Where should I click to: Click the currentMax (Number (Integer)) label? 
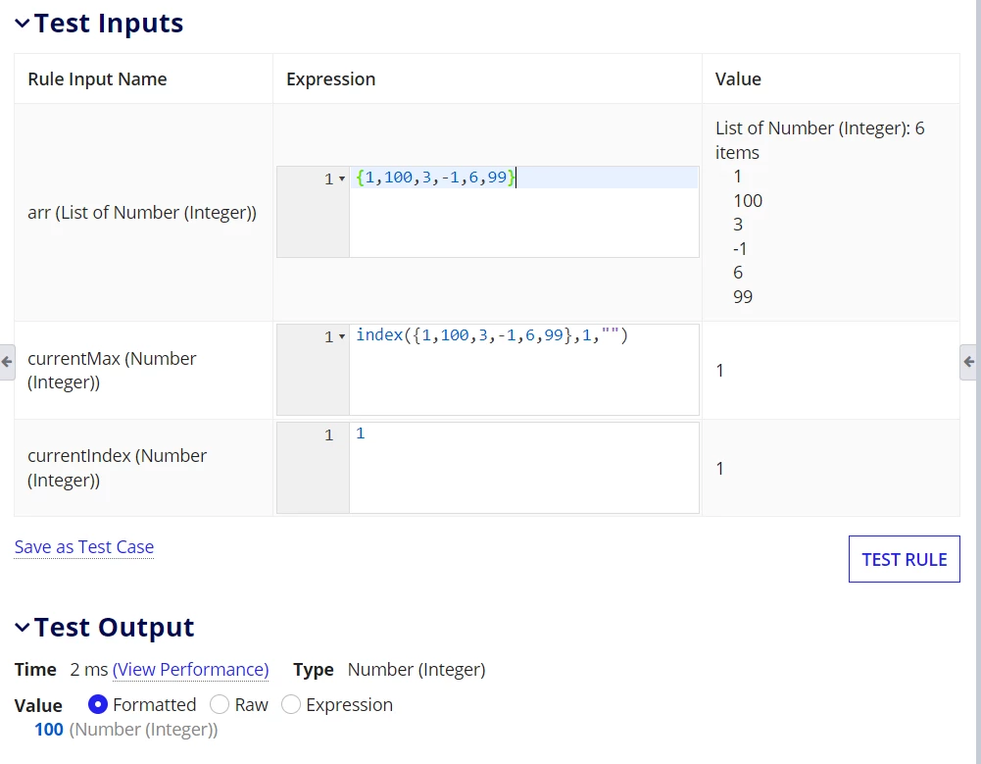point(112,371)
